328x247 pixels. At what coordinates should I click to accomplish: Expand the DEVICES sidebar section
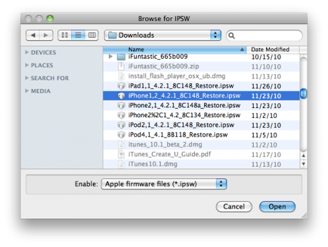tap(27, 52)
